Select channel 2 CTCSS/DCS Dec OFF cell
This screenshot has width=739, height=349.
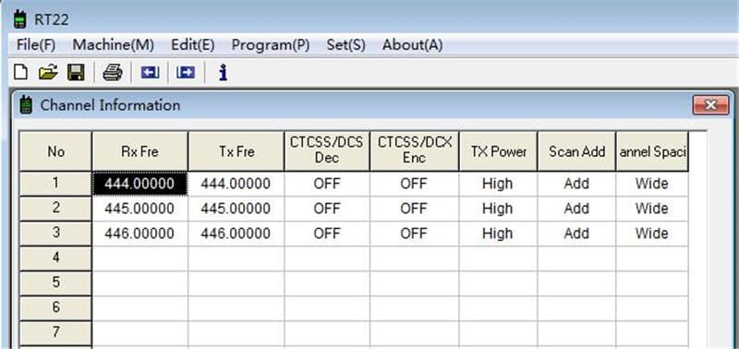[327, 209]
